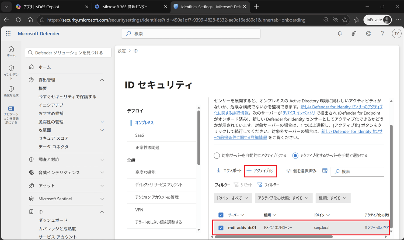Expand the 脅威インテリジェンス section
The image size is (404, 240).
coord(102,173)
